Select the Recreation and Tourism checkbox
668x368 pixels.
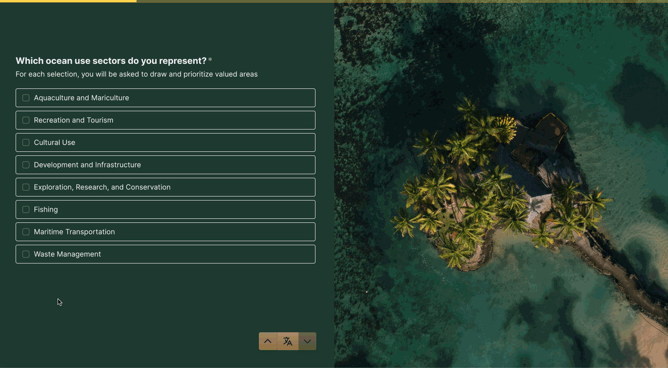(x=26, y=120)
